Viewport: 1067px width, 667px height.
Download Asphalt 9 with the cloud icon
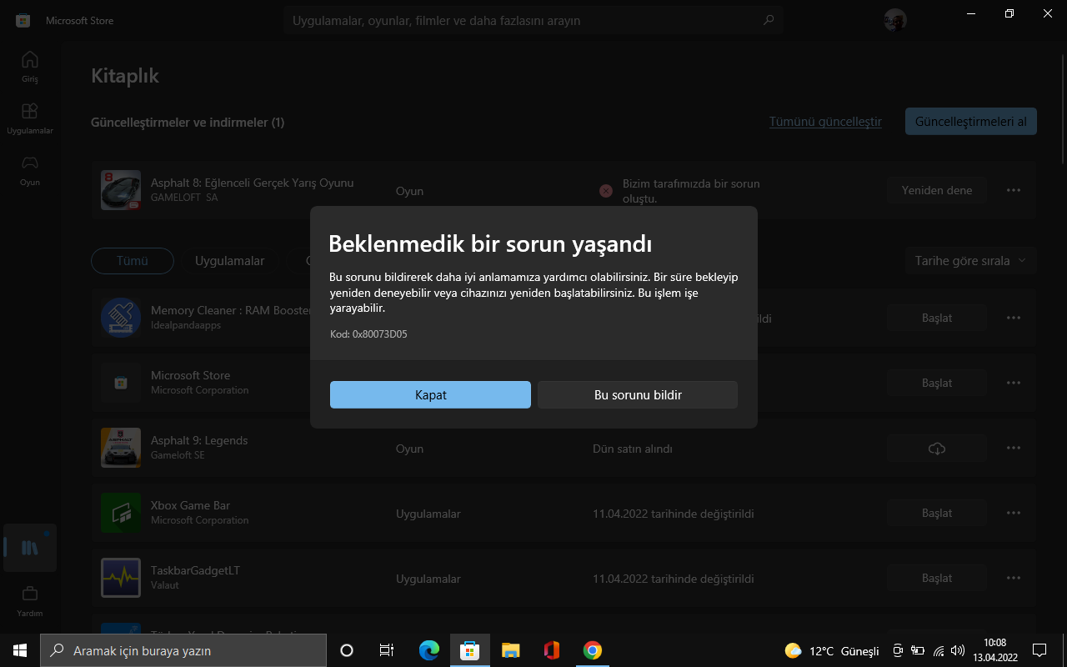(x=937, y=449)
